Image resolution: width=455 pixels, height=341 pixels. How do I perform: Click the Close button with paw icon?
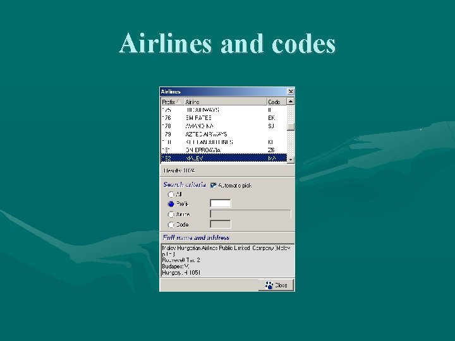276,285
